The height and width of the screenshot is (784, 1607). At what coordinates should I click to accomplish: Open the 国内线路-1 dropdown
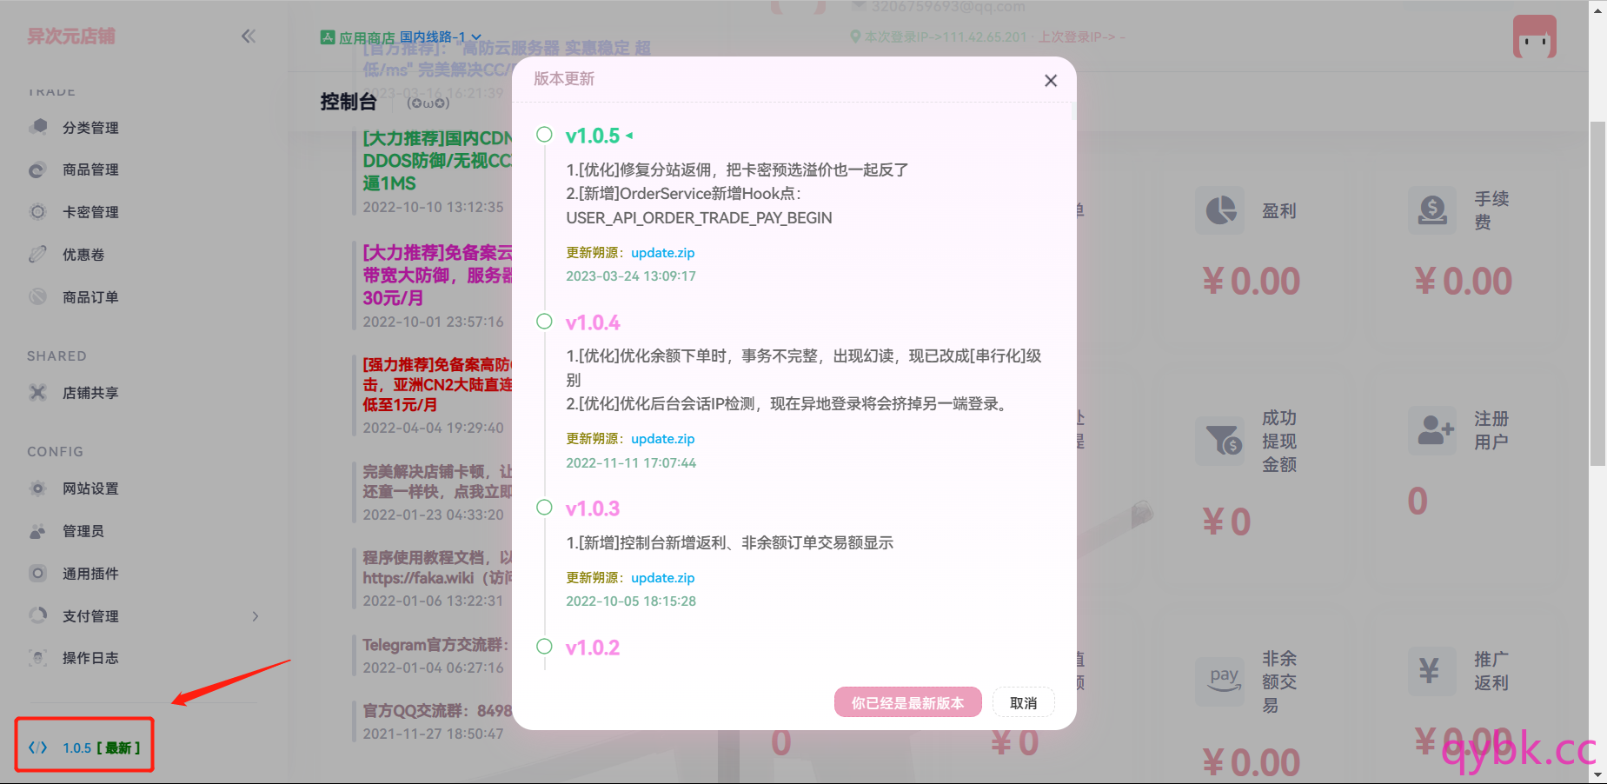pyautogui.click(x=440, y=37)
